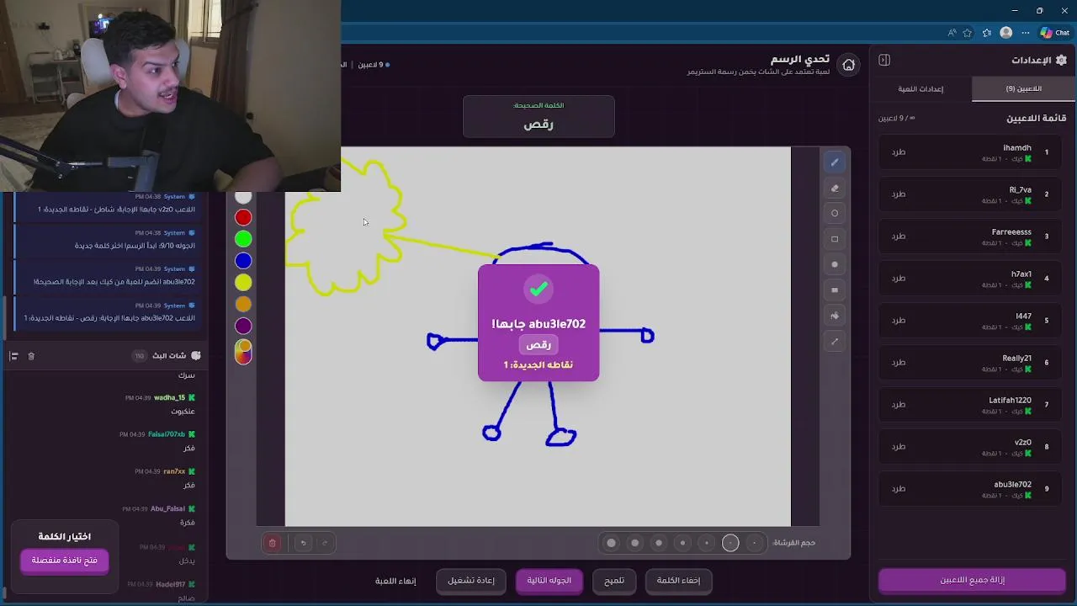Choose the filled circle shape tool

tap(835, 264)
